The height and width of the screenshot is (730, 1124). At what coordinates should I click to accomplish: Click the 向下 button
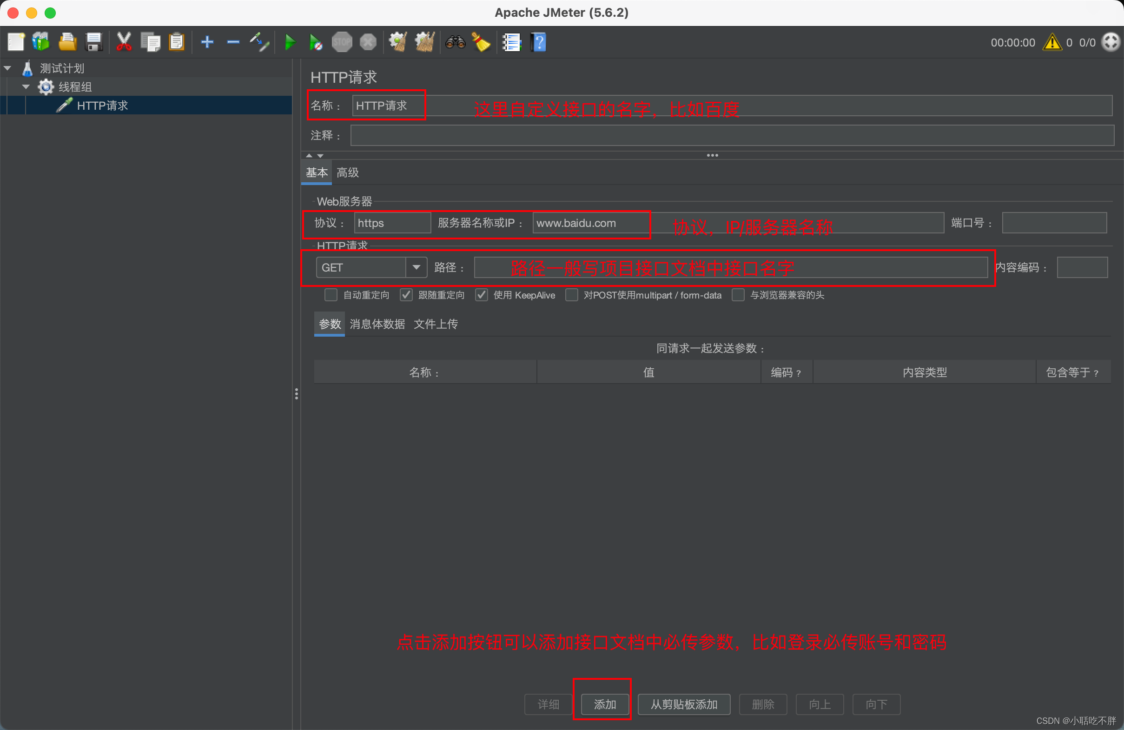pyautogui.click(x=876, y=704)
